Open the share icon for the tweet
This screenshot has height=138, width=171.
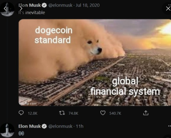[x=146, y=113]
